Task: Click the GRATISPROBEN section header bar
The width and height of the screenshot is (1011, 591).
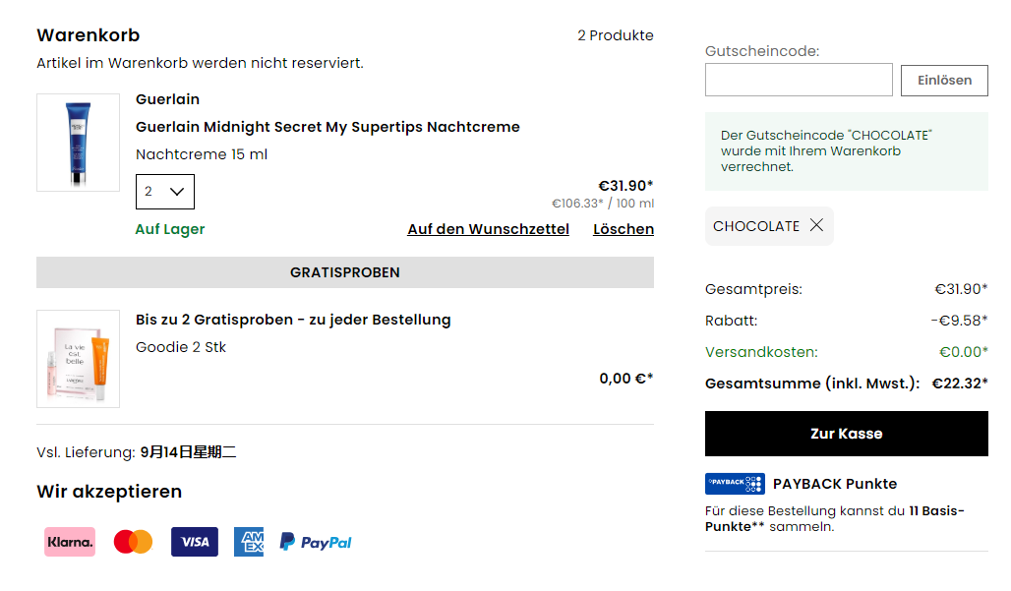Action: click(x=345, y=272)
